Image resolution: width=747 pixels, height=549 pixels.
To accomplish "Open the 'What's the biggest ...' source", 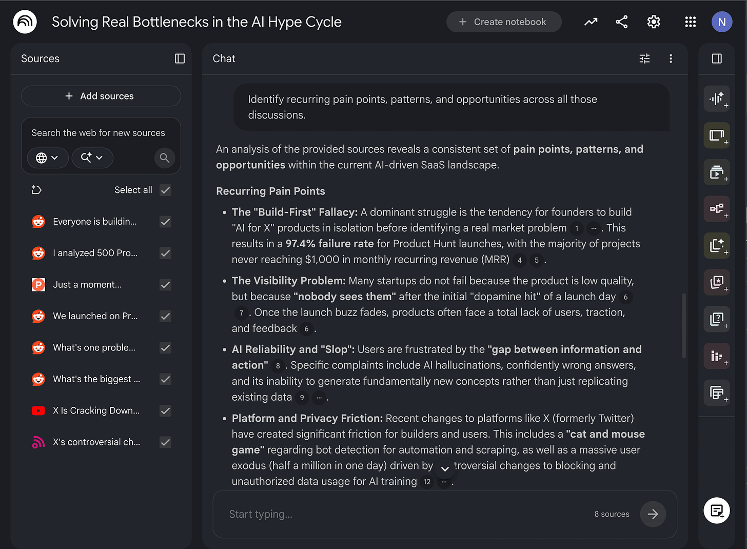I will point(96,379).
